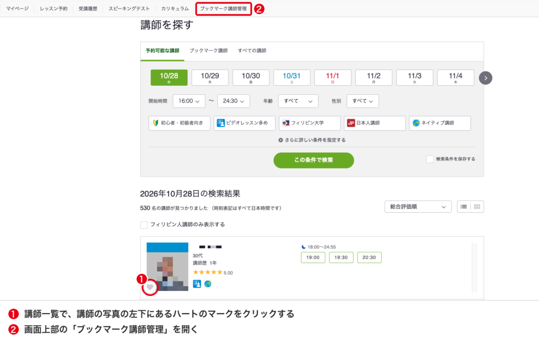Viewport: 539px width, 343px height.
Task: Open the 24:30 end time dropdown
Action: (233, 101)
